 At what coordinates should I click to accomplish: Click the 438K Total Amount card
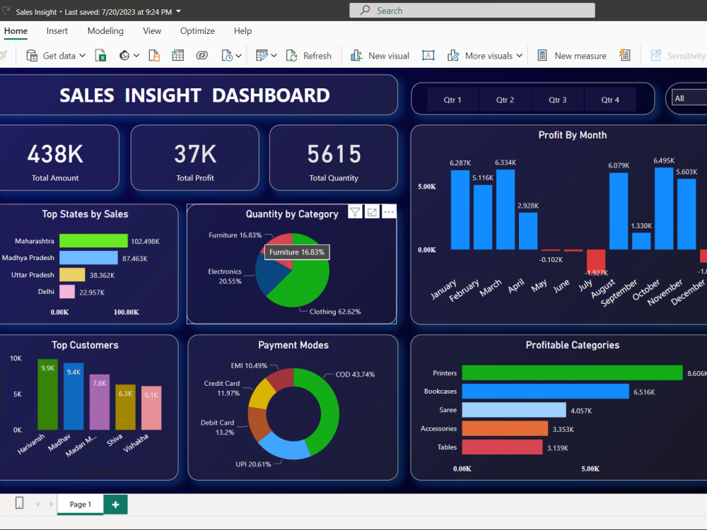click(x=55, y=158)
